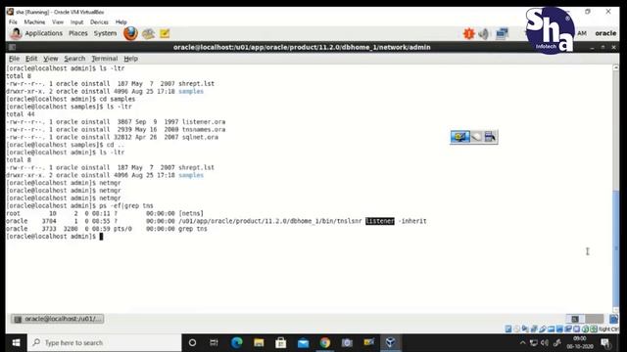Open the GNOME panel volume control icon
This screenshot has width=627, height=352.
pyautogui.click(x=484, y=33)
